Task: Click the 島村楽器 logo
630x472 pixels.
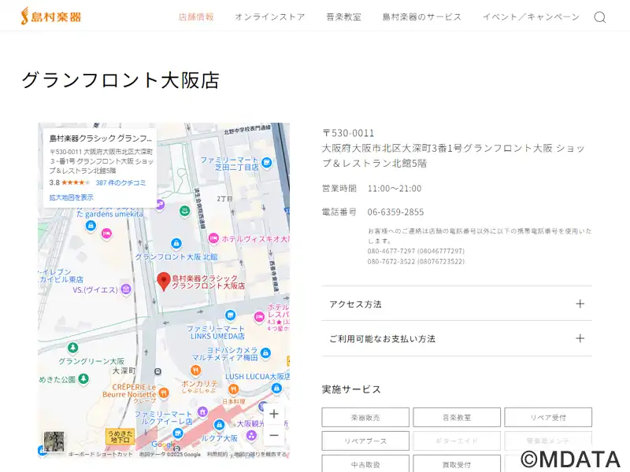Action: coord(51,17)
